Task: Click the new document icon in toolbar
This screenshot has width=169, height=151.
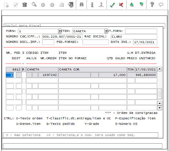Action: (x=6, y=5)
